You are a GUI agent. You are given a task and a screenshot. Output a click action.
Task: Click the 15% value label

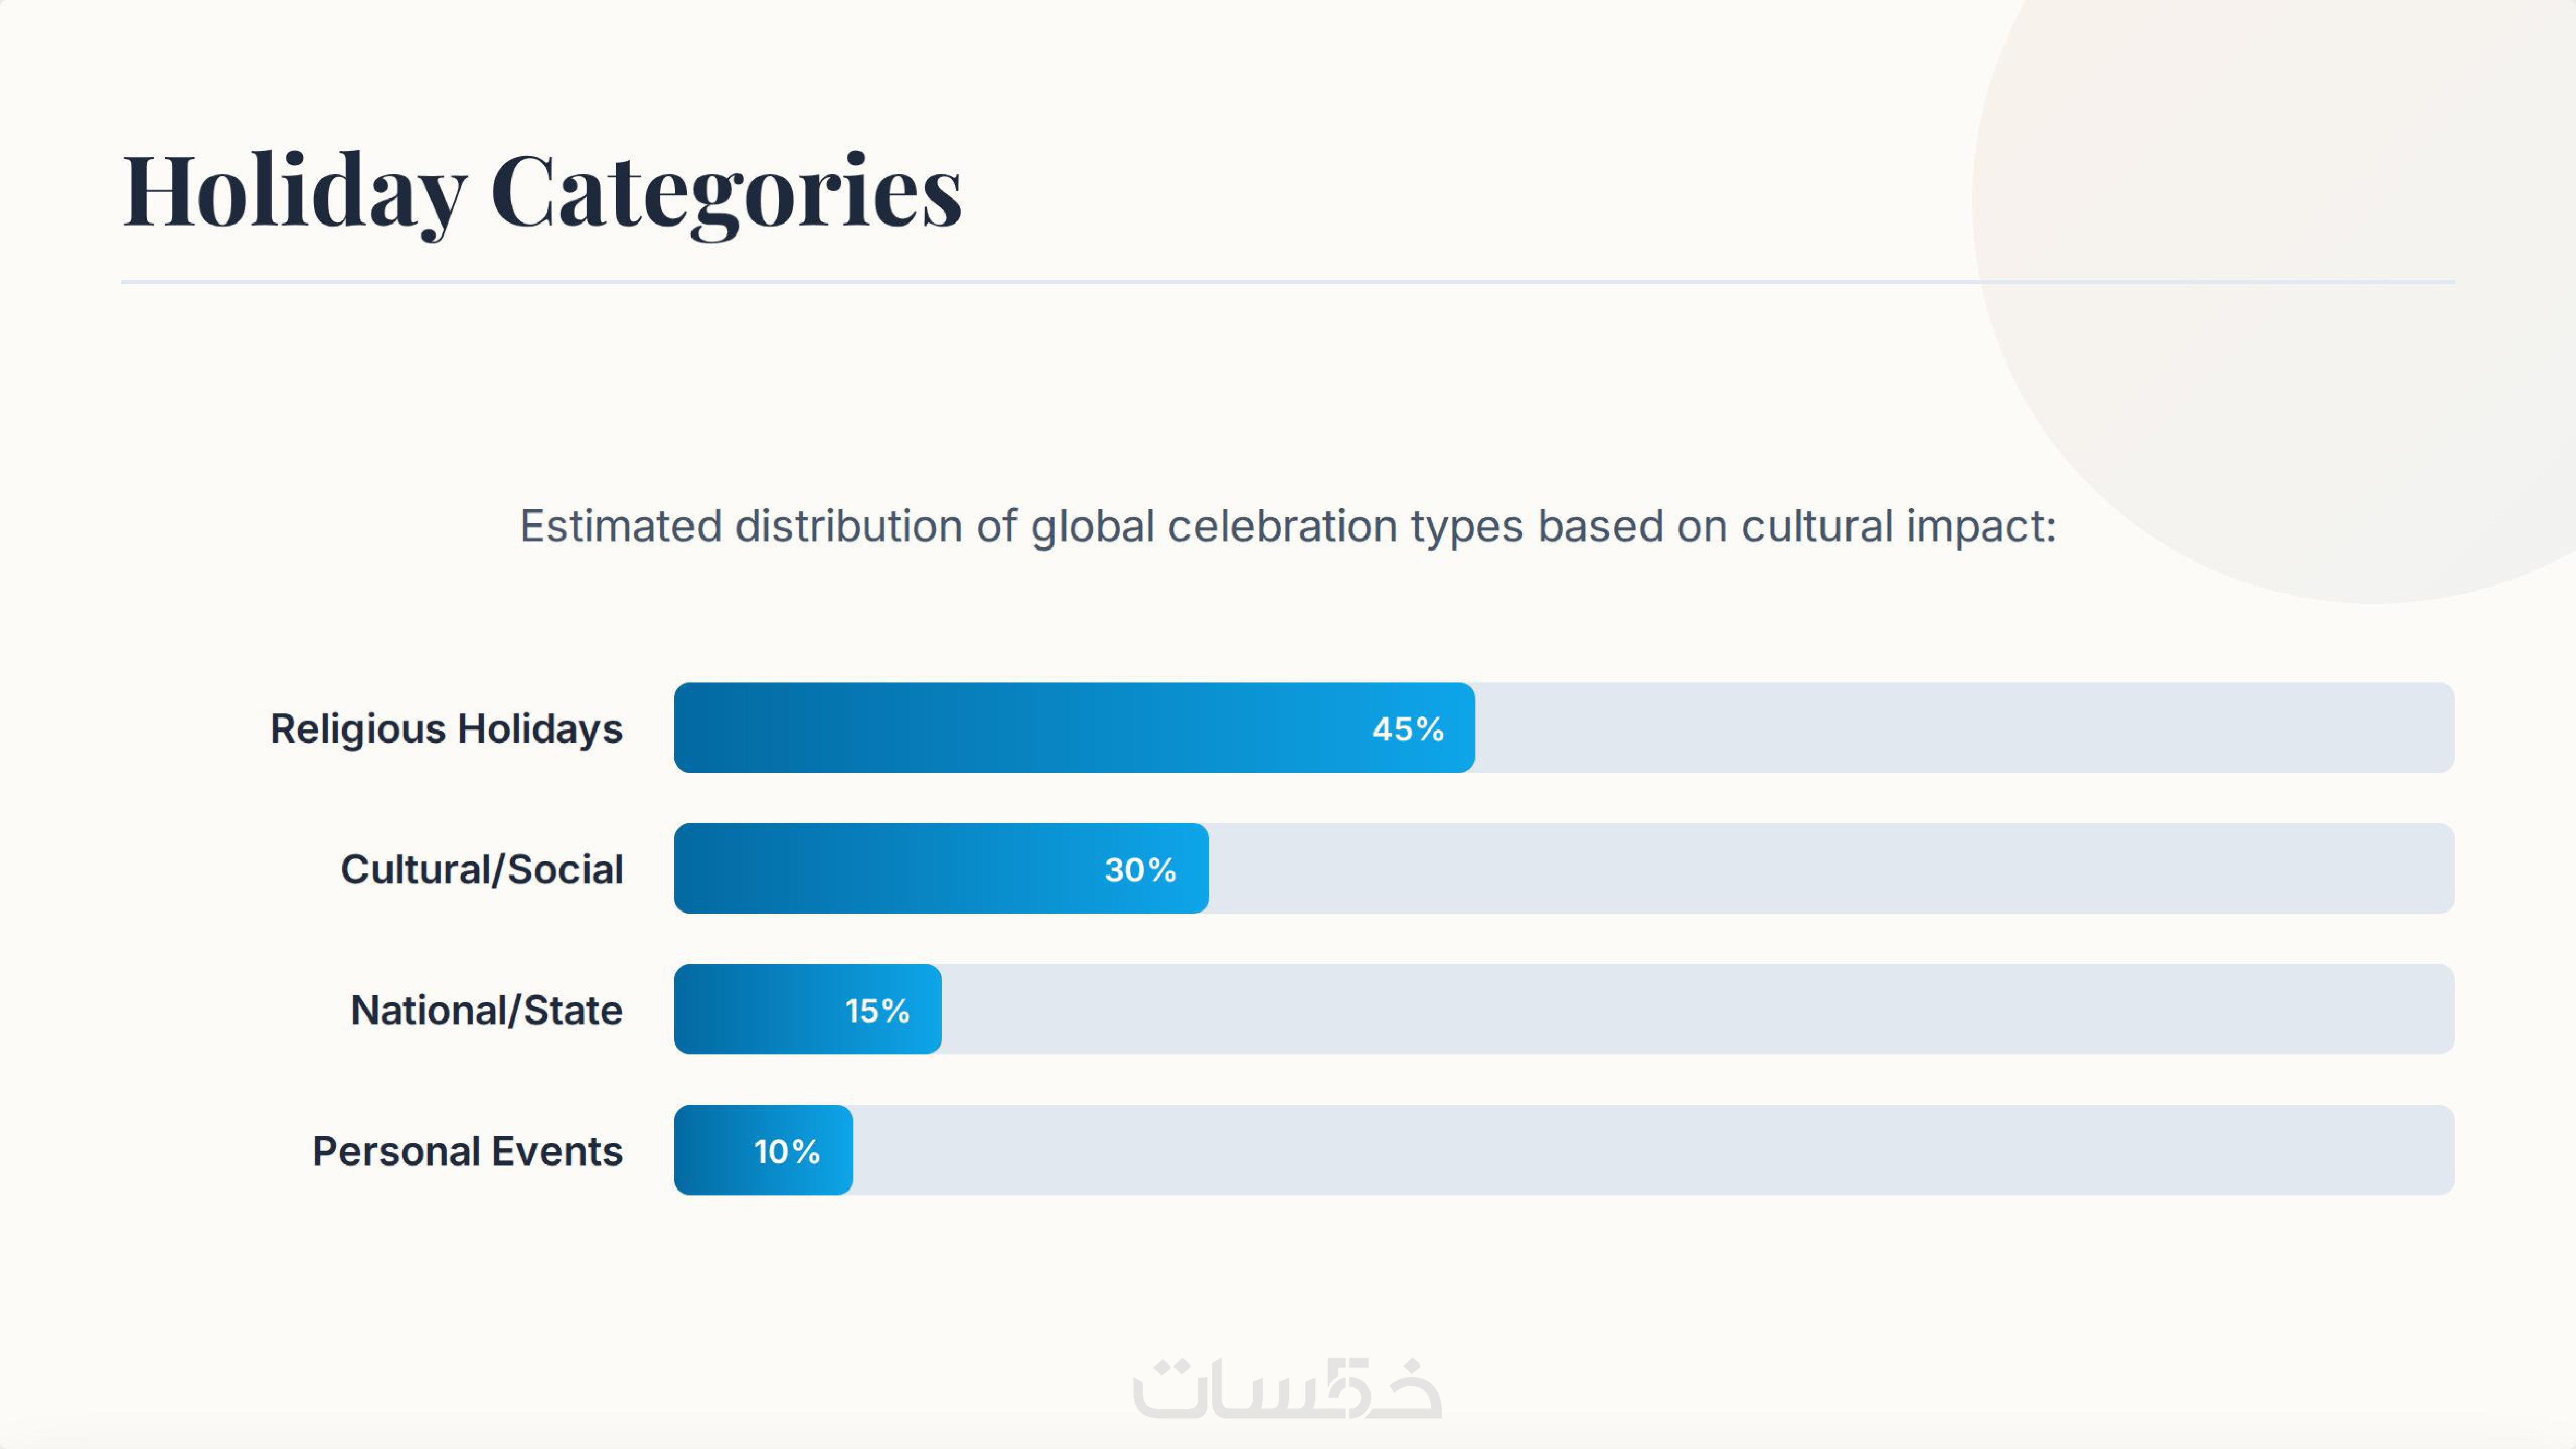pos(877,1011)
